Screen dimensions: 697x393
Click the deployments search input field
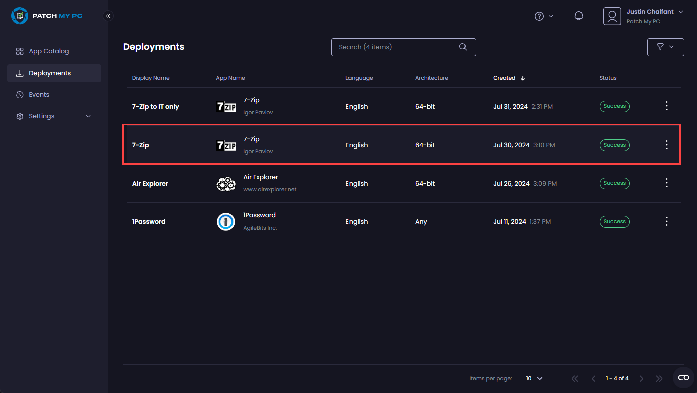pos(391,47)
